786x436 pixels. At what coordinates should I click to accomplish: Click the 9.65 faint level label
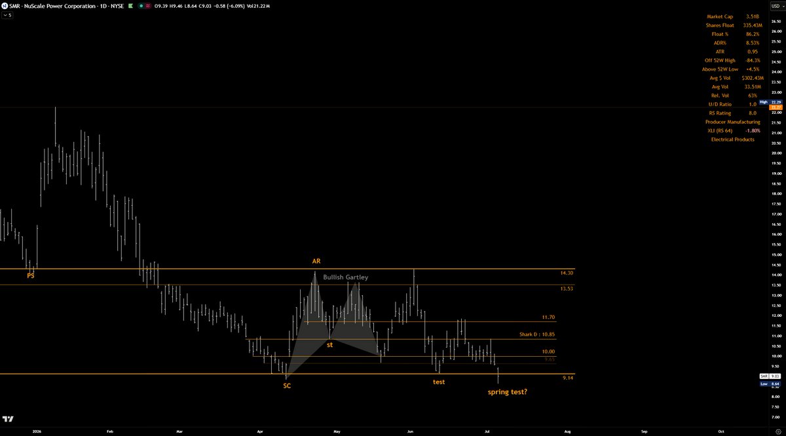point(550,359)
